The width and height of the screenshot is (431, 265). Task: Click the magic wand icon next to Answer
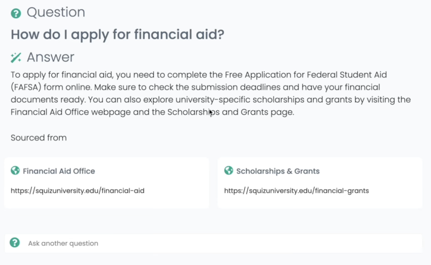16,57
